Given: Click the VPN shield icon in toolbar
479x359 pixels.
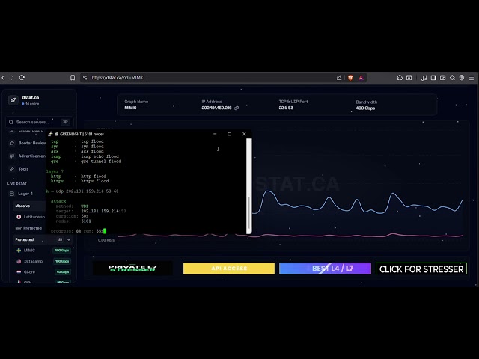Looking at the screenshot, I should pyautogui.click(x=462, y=78).
